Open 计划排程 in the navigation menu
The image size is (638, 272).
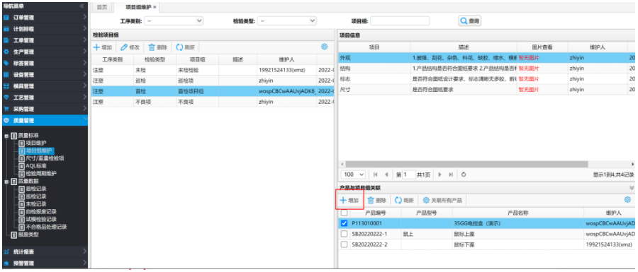(x=44, y=29)
